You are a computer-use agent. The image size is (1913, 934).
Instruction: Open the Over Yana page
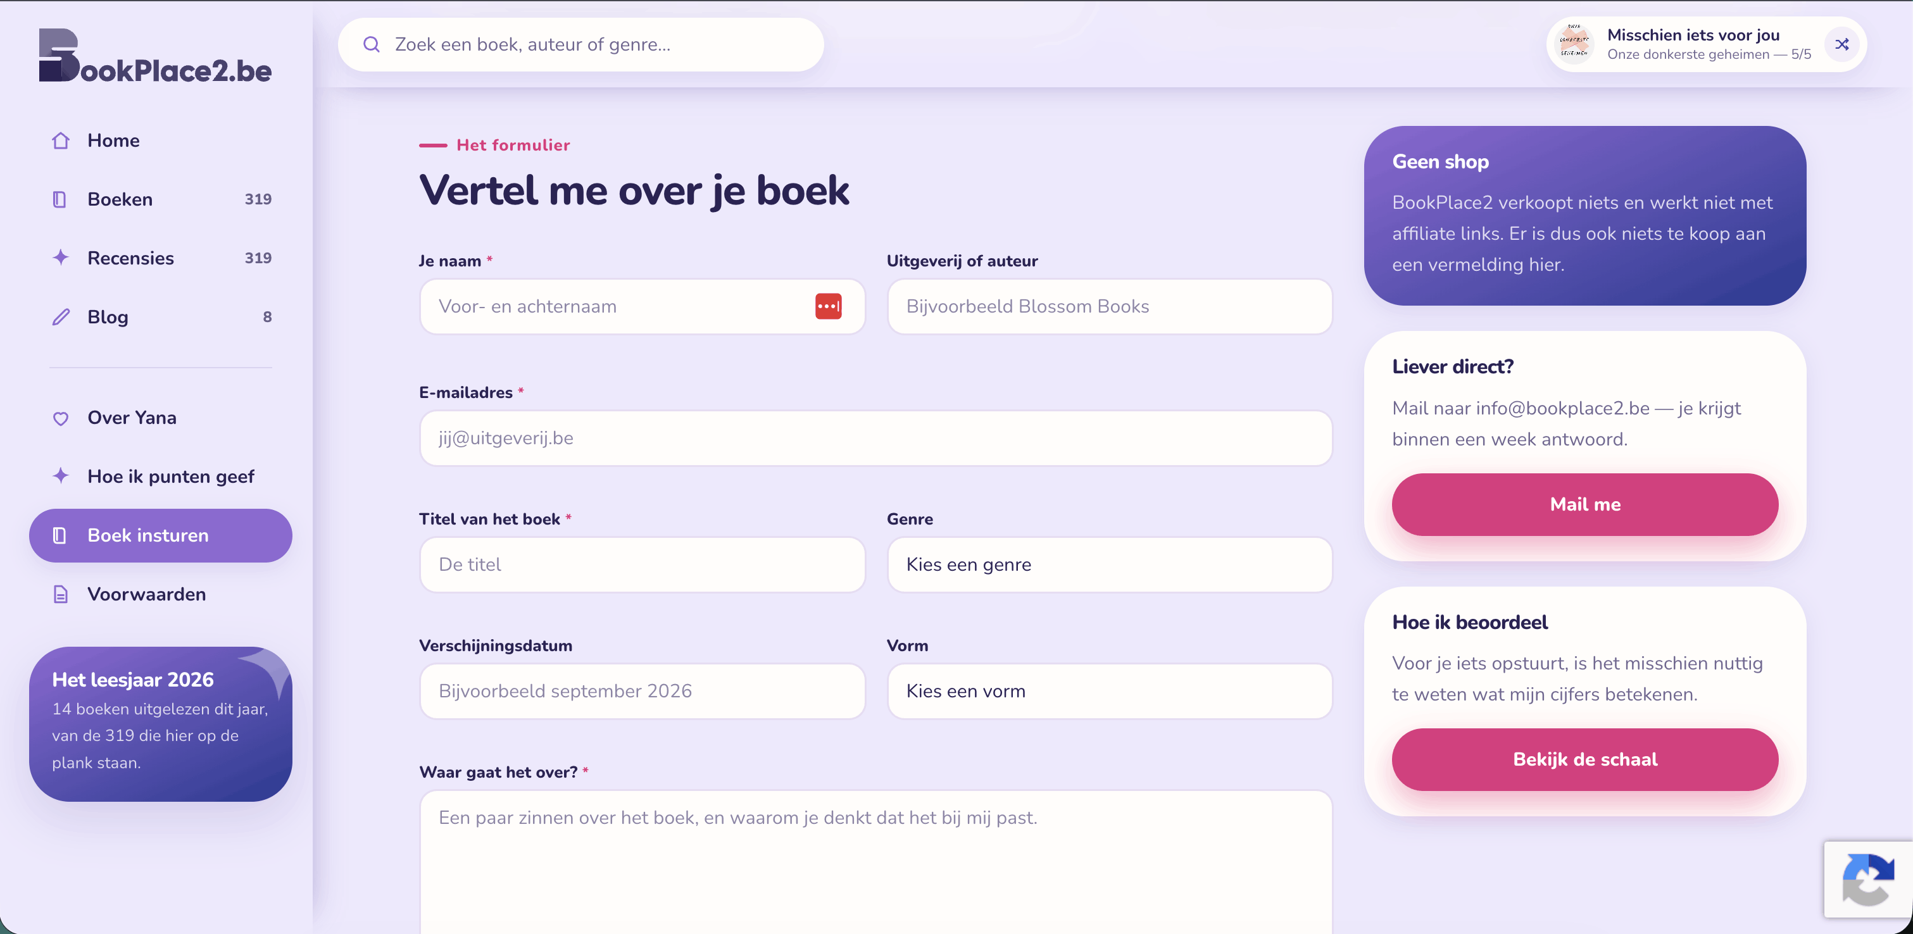[160, 418]
